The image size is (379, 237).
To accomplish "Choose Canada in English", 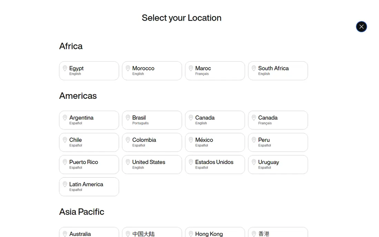I will point(215,120).
